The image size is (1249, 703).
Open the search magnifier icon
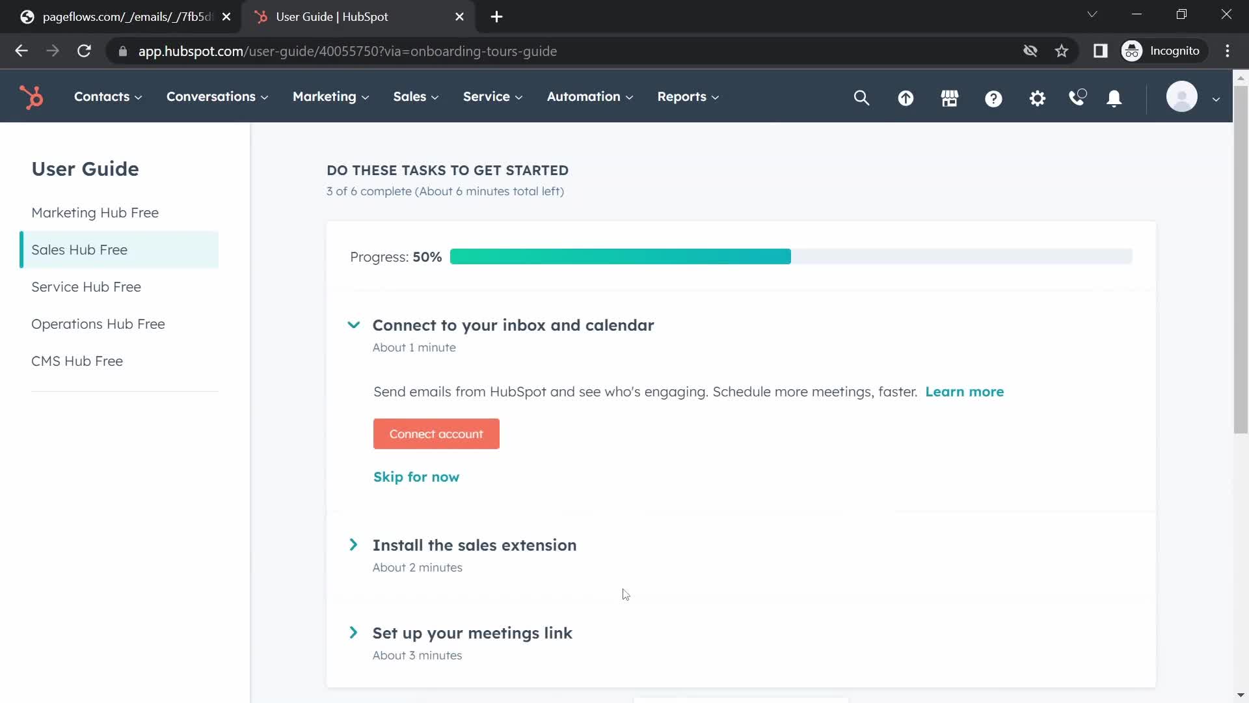pos(861,98)
